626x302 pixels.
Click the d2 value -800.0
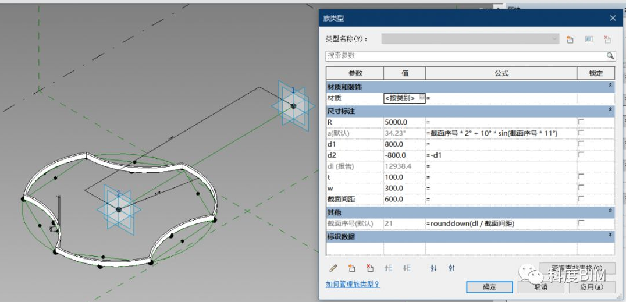pyautogui.click(x=404, y=155)
